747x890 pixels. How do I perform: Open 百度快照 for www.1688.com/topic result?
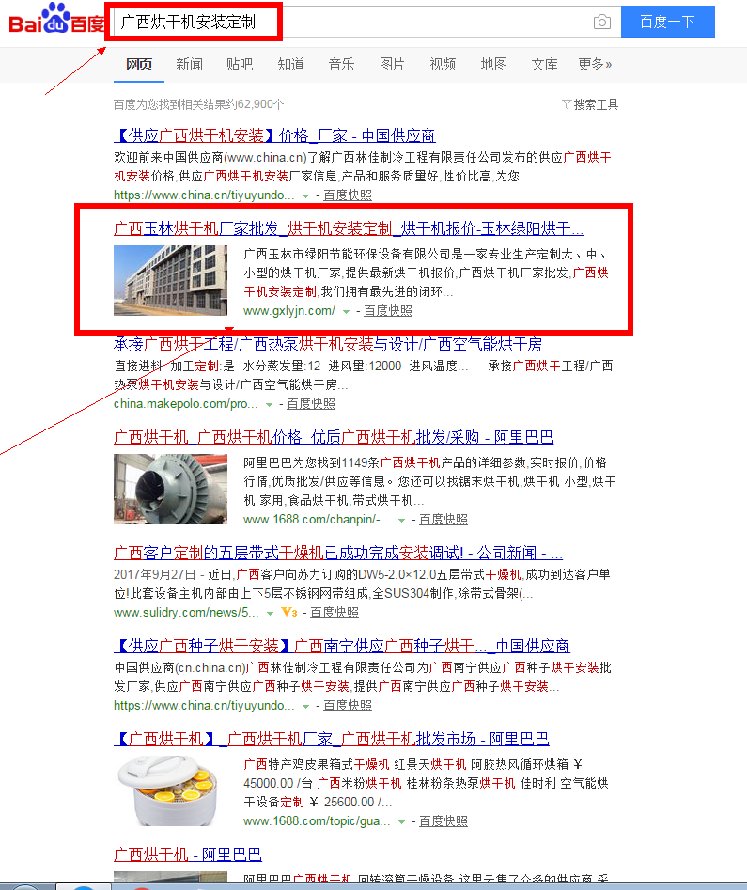click(444, 821)
